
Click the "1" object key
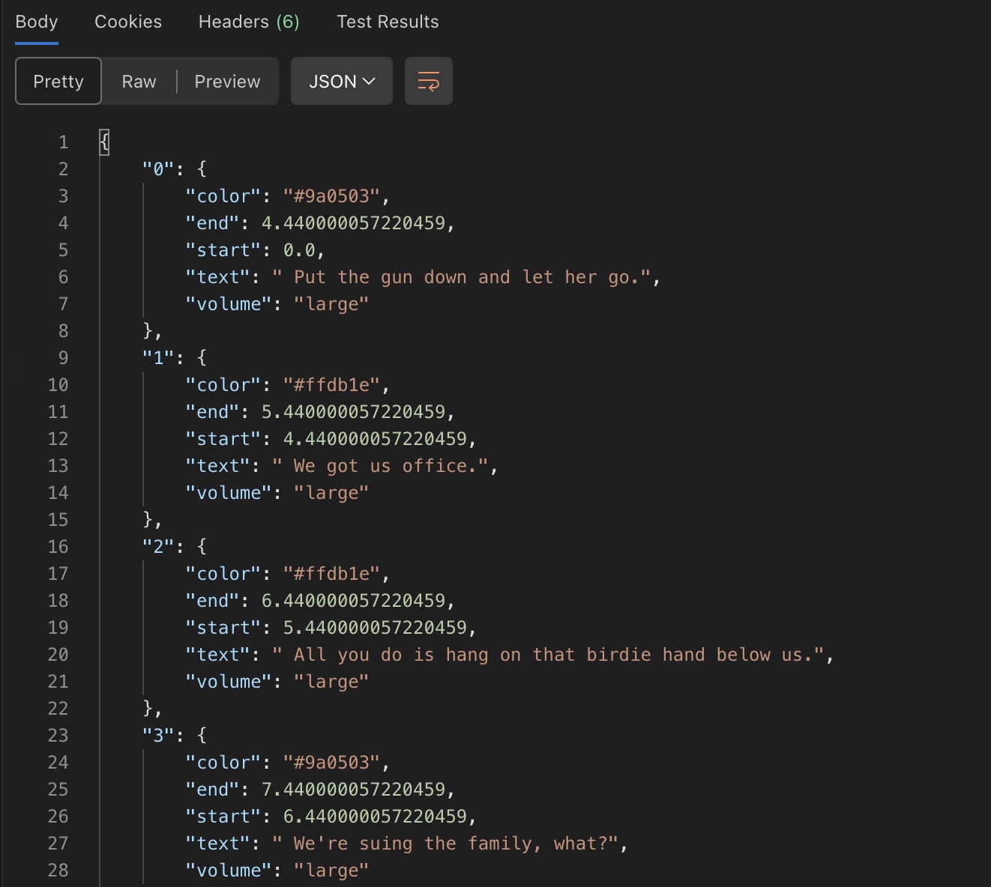(x=158, y=358)
